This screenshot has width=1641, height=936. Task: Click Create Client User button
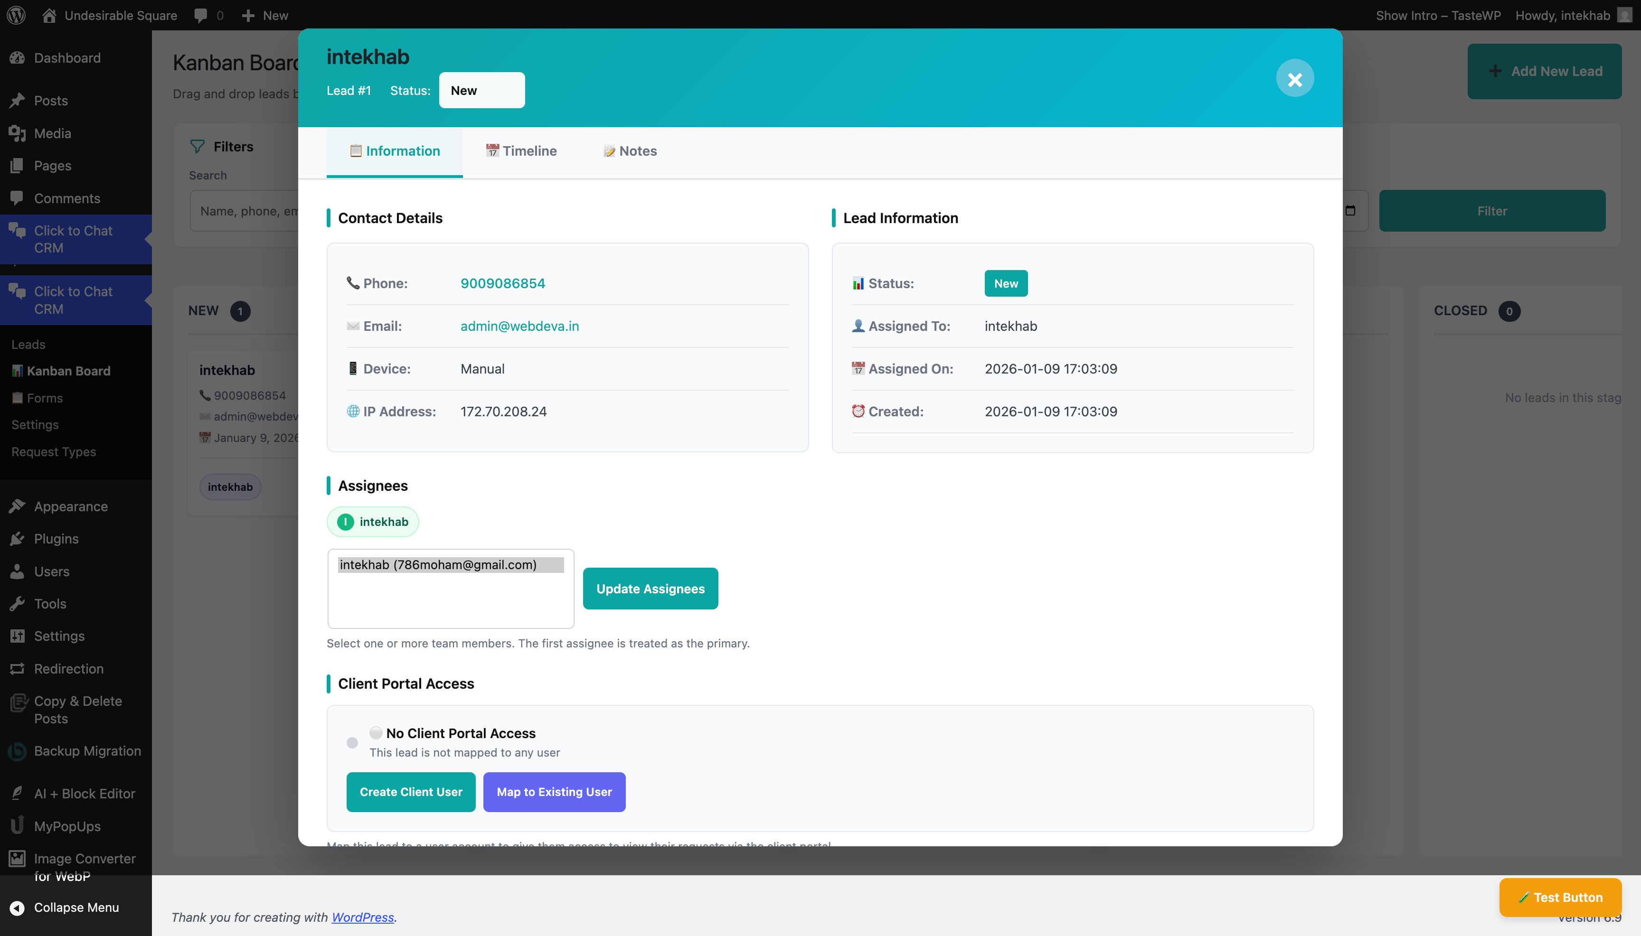[x=410, y=792]
